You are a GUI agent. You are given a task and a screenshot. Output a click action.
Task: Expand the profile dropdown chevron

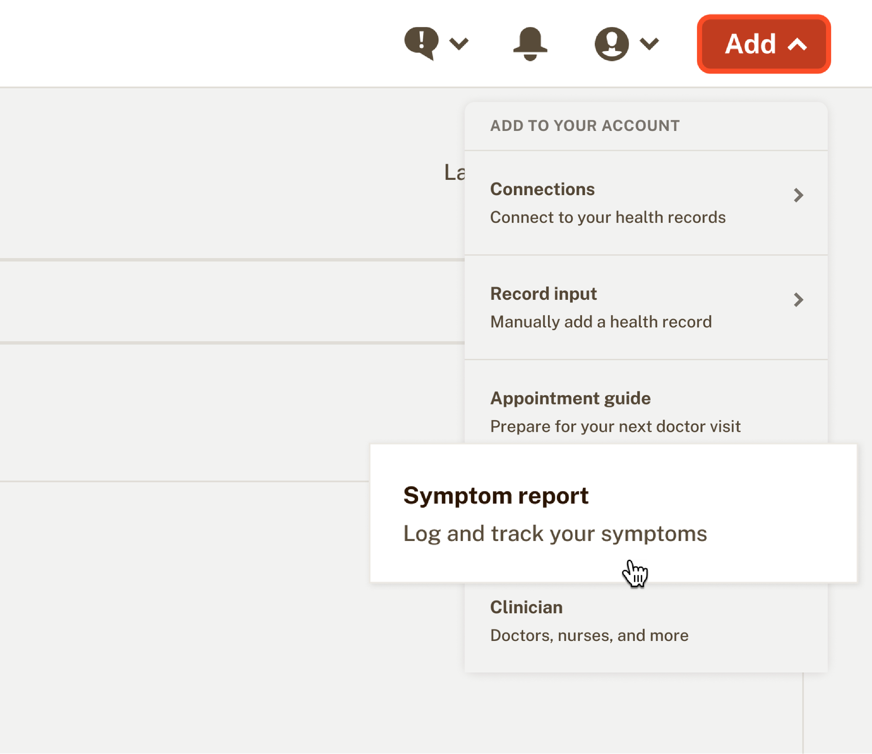pyautogui.click(x=650, y=44)
